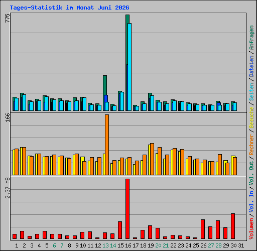Image resolution: width=257 pixels, height=251 pixels.
Task: Click the 166 axis maximum label
Action: pos(8,117)
